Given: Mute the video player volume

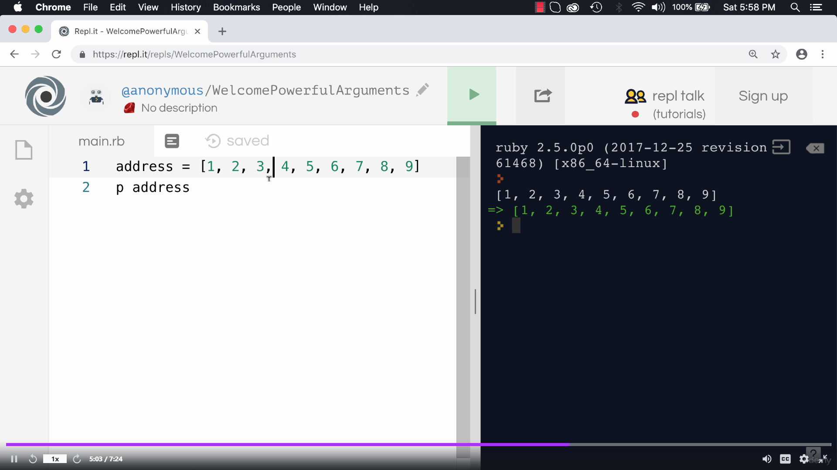Looking at the screenshot, I should point(766,459).
